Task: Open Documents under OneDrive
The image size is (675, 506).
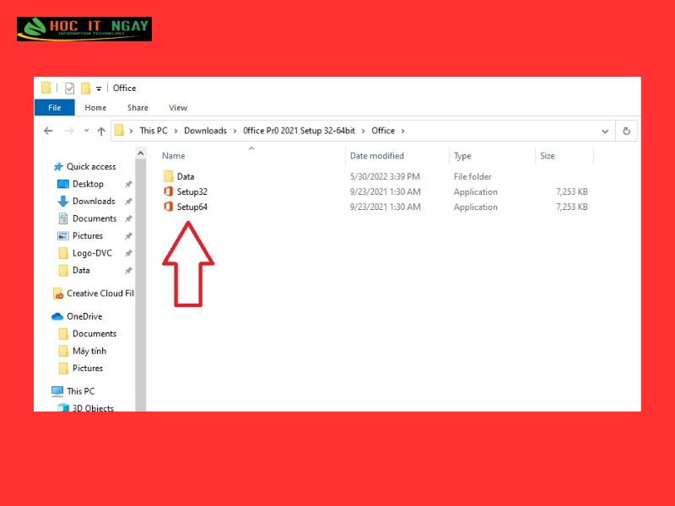Action: 94,334
